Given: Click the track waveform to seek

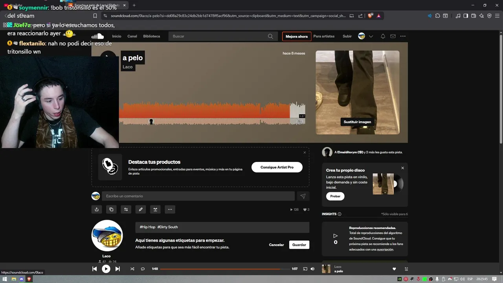Looking at the screenshot, I should click(212, 113).
